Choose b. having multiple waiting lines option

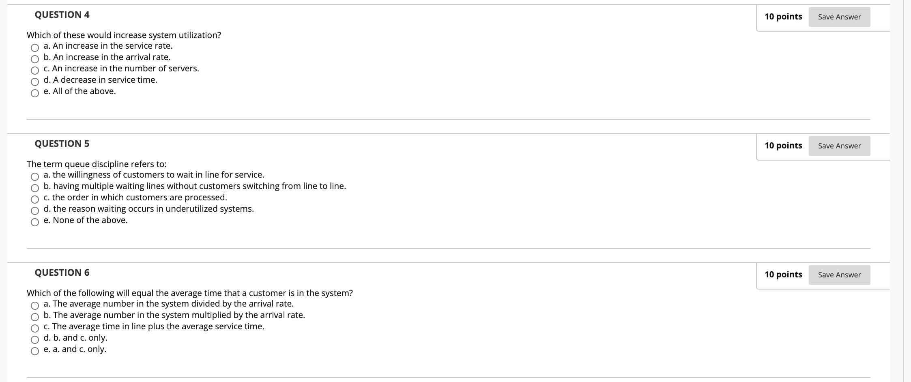click(x=35, y=188)
